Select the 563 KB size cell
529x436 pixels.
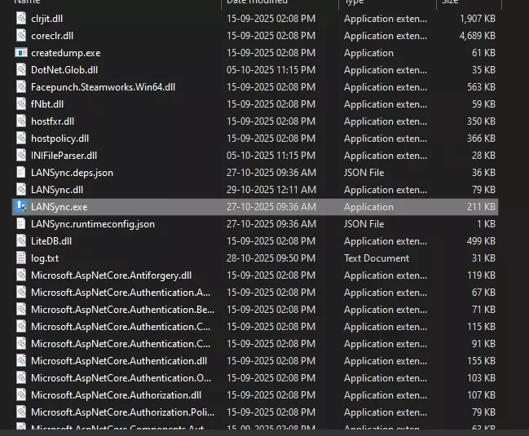(481, 87)
